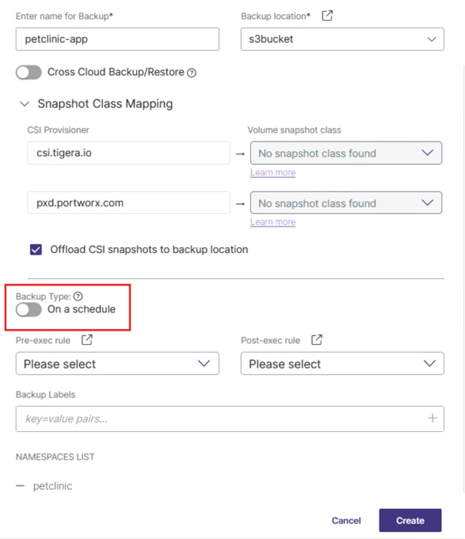This screenshot has width=465, height=539.
Task: Click the Backup Type help icon
Action: [78, 297]
